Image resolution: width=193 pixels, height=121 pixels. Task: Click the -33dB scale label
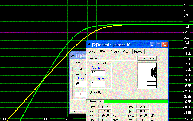point(186,112)
